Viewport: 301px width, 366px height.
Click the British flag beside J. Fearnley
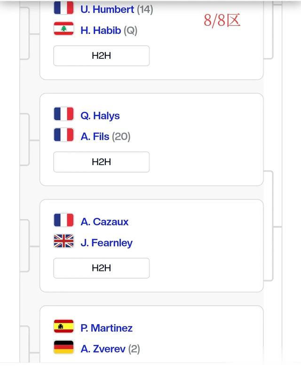point(63,241)
